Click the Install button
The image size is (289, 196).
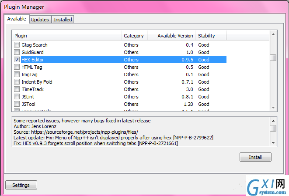[255, 157]
